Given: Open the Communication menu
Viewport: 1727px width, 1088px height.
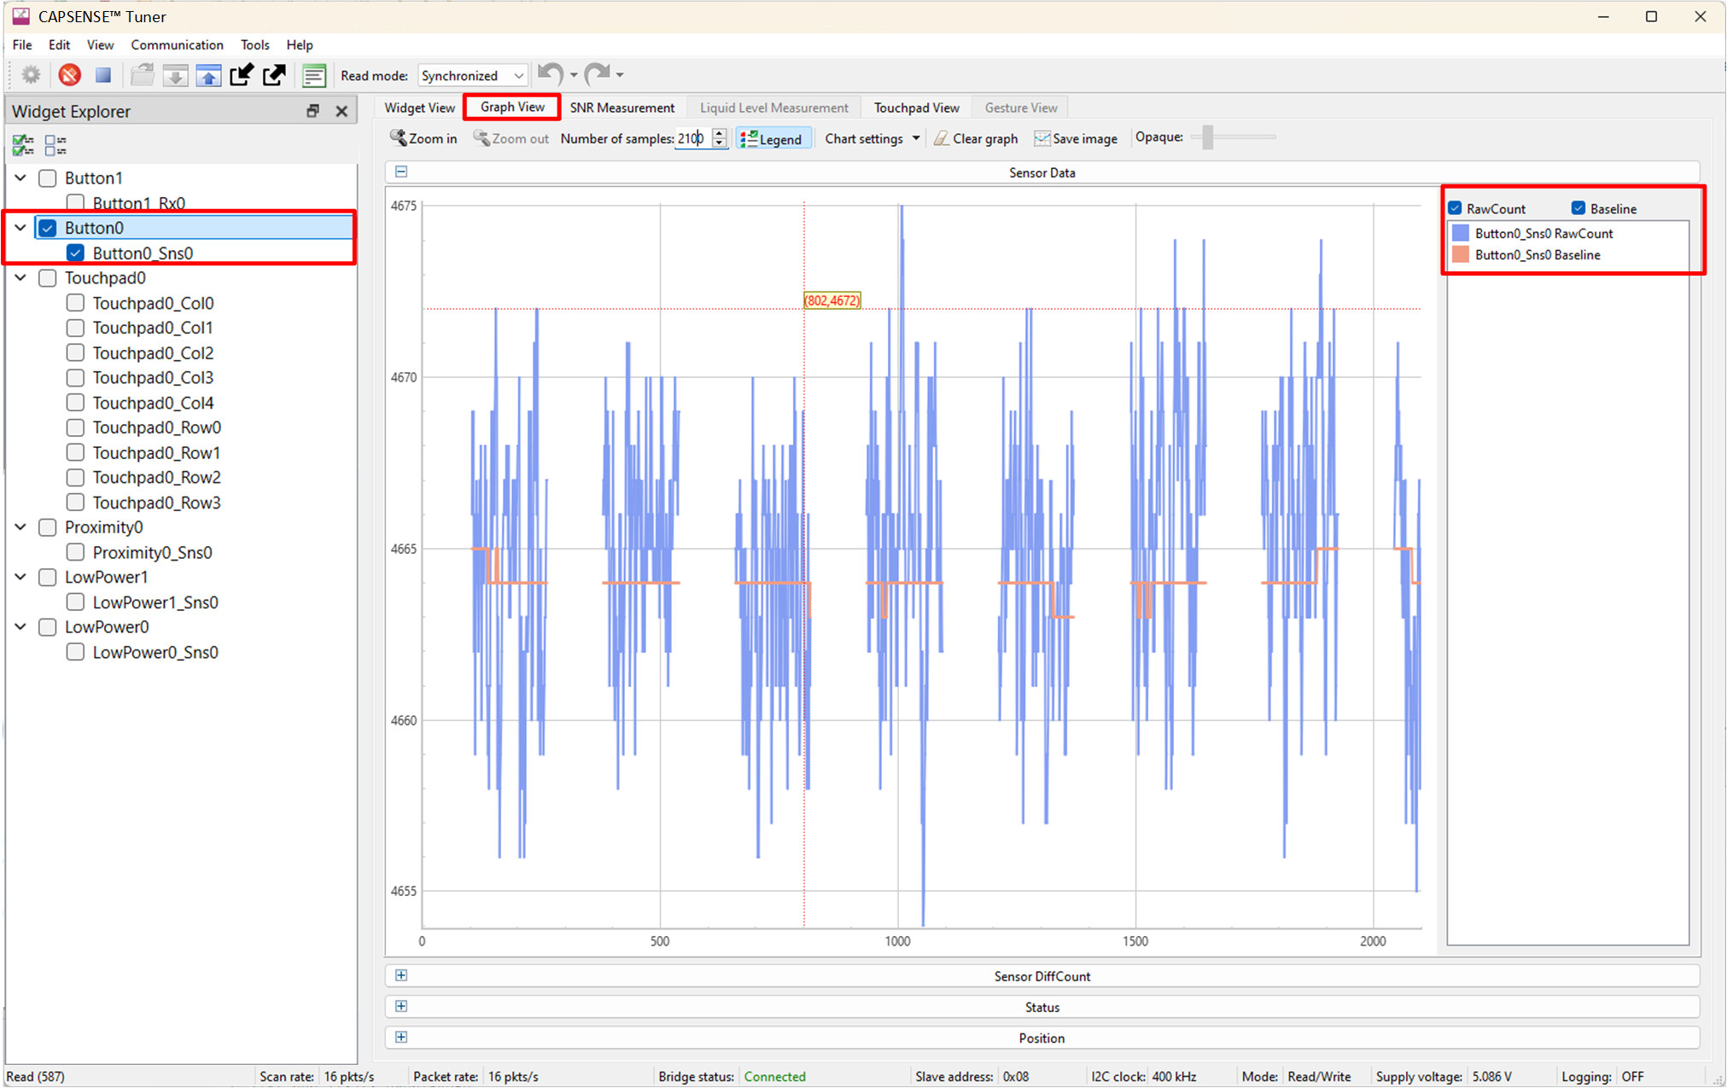Looking at the screenshot, I should click(x=177, y=44).
